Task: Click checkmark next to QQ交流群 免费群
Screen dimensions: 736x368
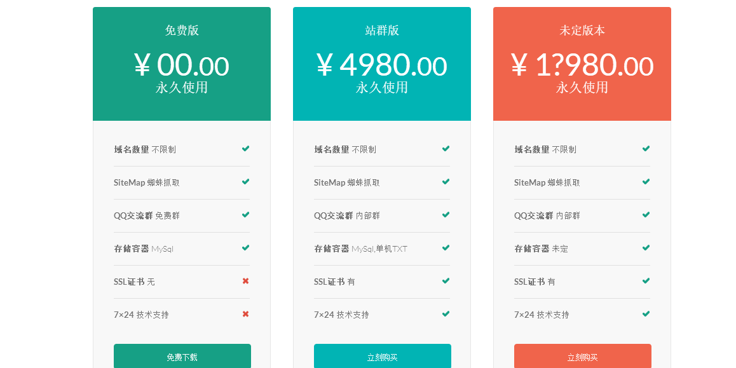Action: tap(245, 215)
